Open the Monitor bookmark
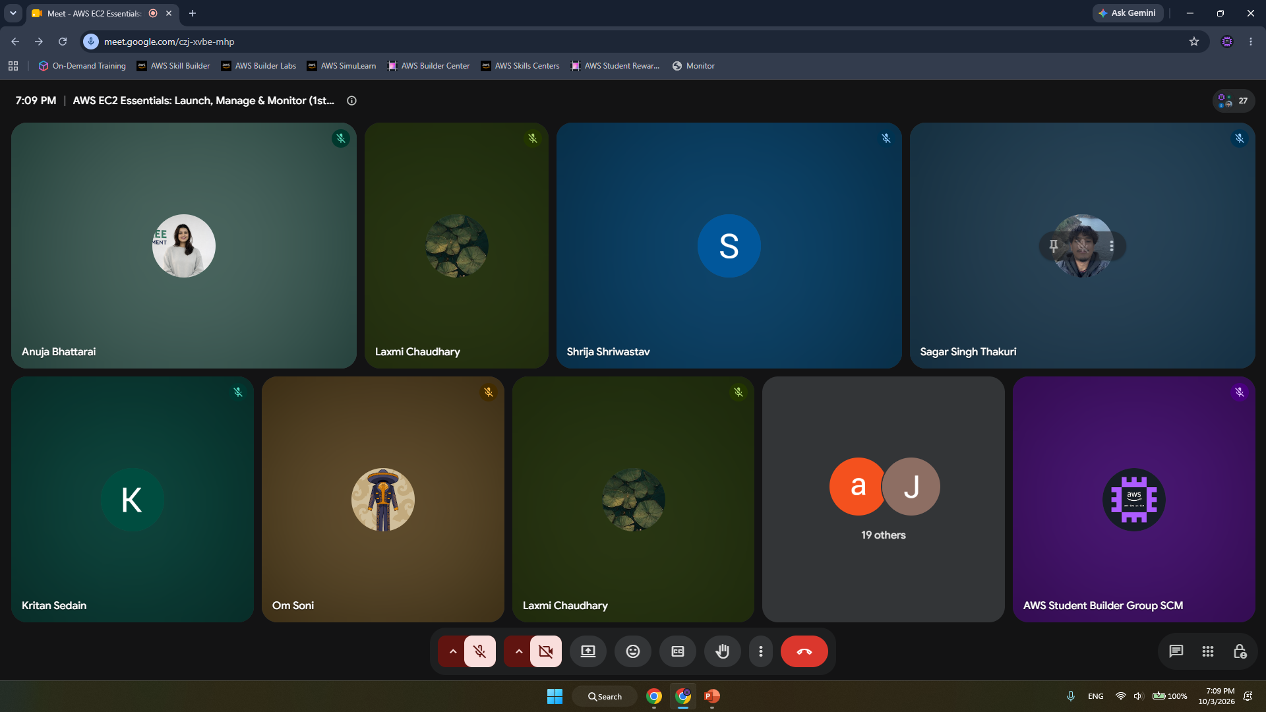 (x=694, y=66)
